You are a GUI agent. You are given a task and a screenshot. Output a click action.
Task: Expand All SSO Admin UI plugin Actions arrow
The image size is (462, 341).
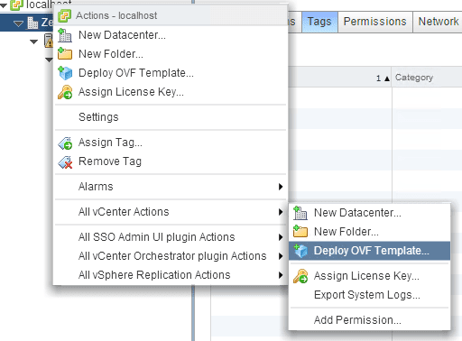(281, 237)
